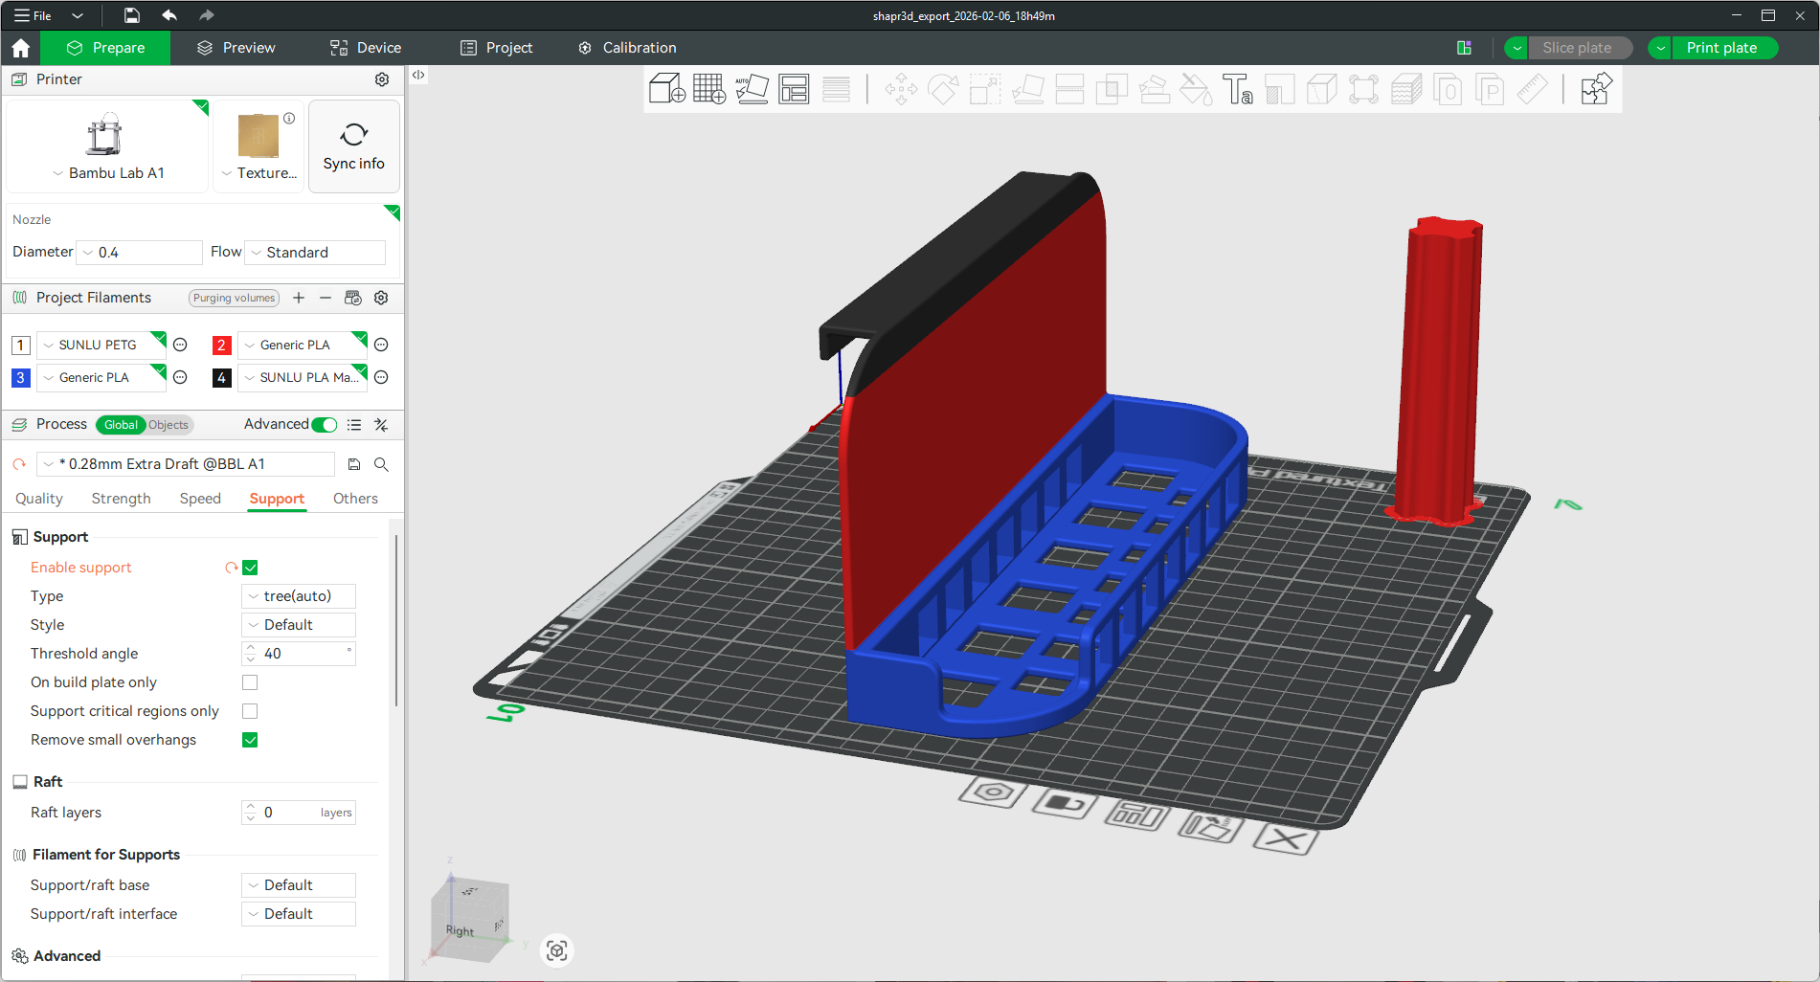Image resolution: width=1820 pixels, height=982 pixels.
Task: Remove a project filament with minus
Action: coord(326,298)
